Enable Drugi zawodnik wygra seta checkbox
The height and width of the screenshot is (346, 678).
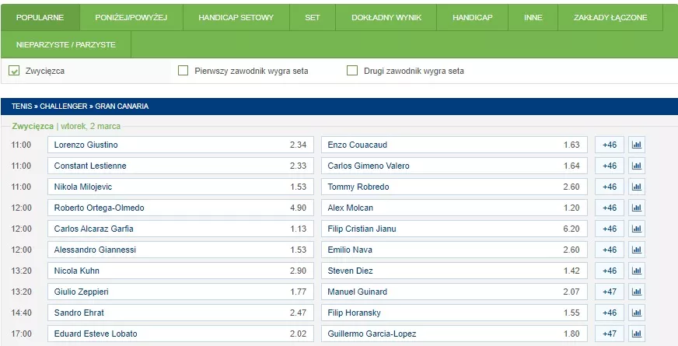[x=352, y=71]
